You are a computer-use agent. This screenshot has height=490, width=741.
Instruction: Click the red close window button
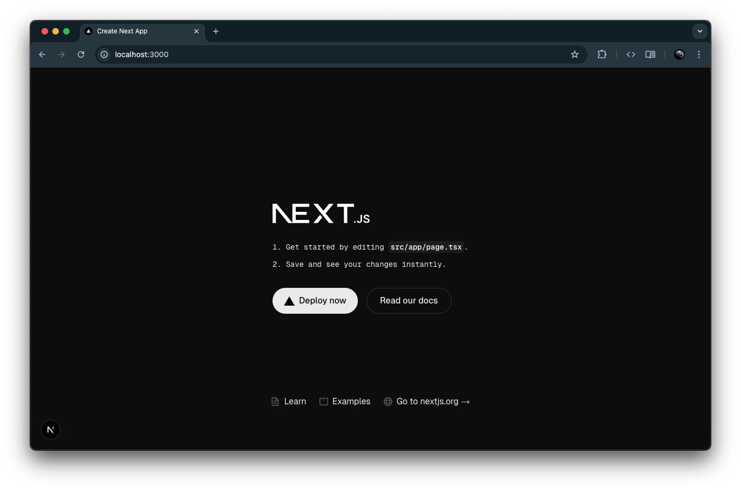coord(45,31)
